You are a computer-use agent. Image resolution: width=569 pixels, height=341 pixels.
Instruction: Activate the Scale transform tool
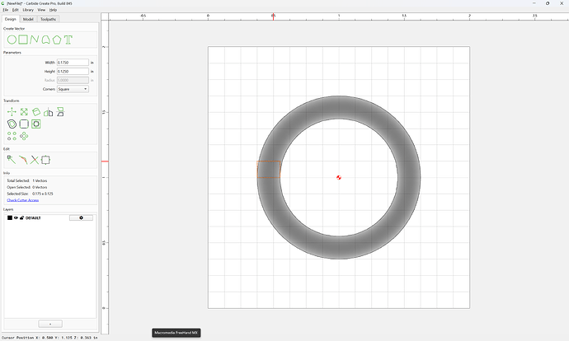point(24,112)
